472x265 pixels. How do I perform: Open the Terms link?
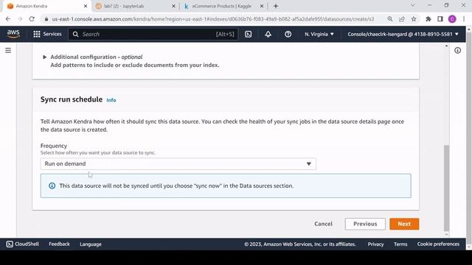(x=400, y=244)
